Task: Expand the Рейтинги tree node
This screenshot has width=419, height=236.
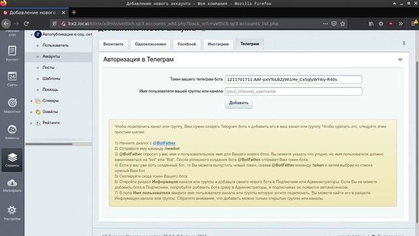Action: tap(31, 123)
